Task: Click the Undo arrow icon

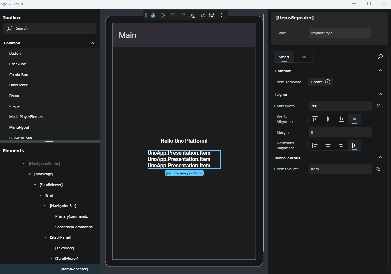Action: coord(173,15)
